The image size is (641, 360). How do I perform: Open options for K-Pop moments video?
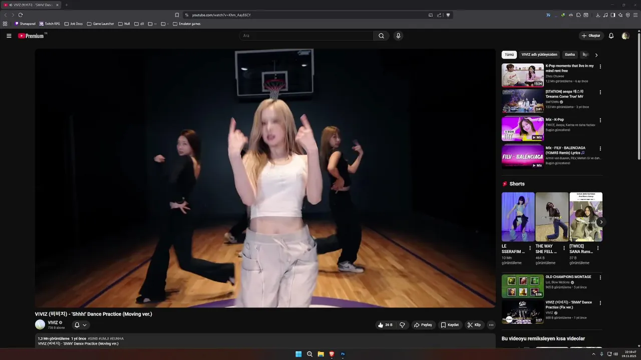tap(600, 66)
